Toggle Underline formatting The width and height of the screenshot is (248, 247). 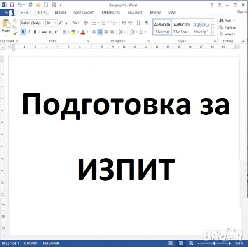(x=34, y=32)
